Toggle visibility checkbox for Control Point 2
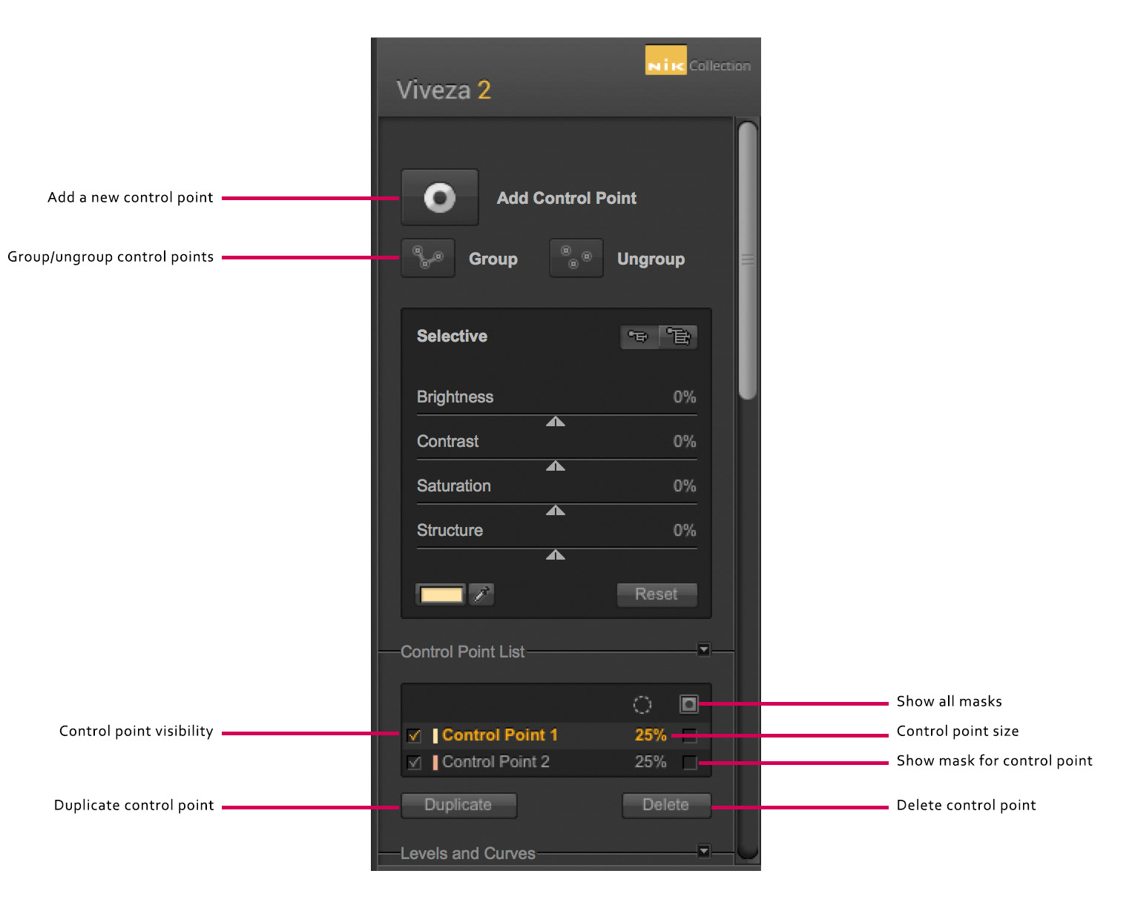Screen dimensions: 1132x908 [x=415, y=763]
